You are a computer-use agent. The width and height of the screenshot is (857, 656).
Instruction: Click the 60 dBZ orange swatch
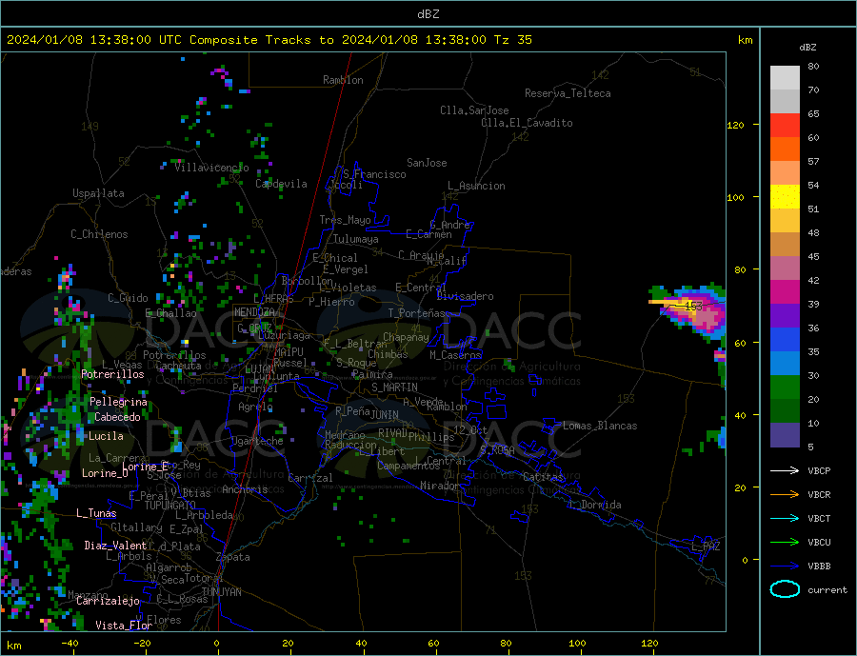pyautogui.click(x=785, y=149)
